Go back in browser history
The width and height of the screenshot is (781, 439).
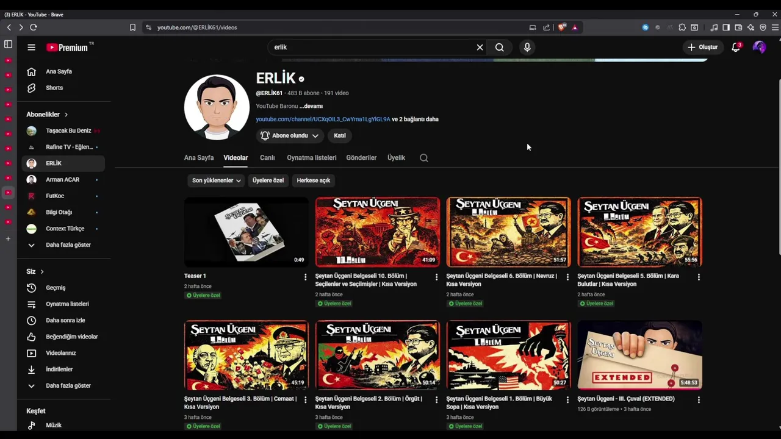[9, 27]
